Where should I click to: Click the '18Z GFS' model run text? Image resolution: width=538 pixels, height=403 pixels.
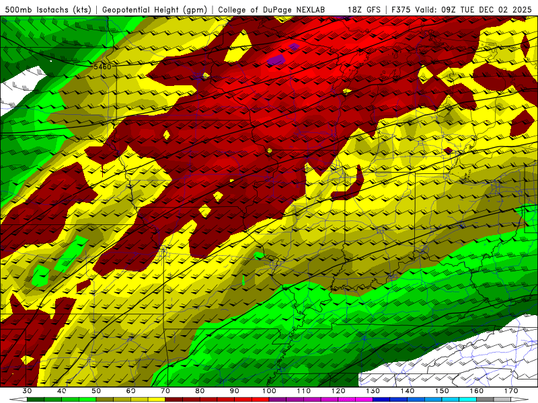pos(364,10)
